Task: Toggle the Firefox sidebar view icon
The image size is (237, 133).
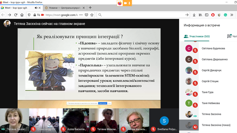Action: (207, 15)
